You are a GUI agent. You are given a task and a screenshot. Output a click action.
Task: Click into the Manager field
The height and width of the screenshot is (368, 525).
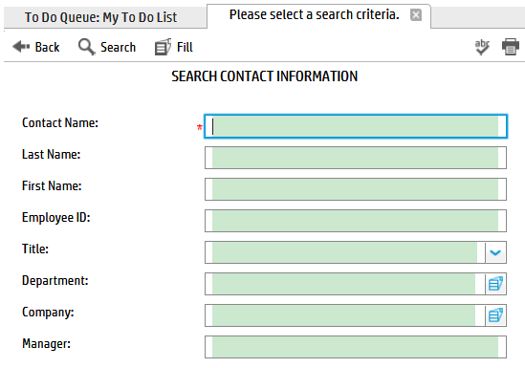tap(356, 347)
